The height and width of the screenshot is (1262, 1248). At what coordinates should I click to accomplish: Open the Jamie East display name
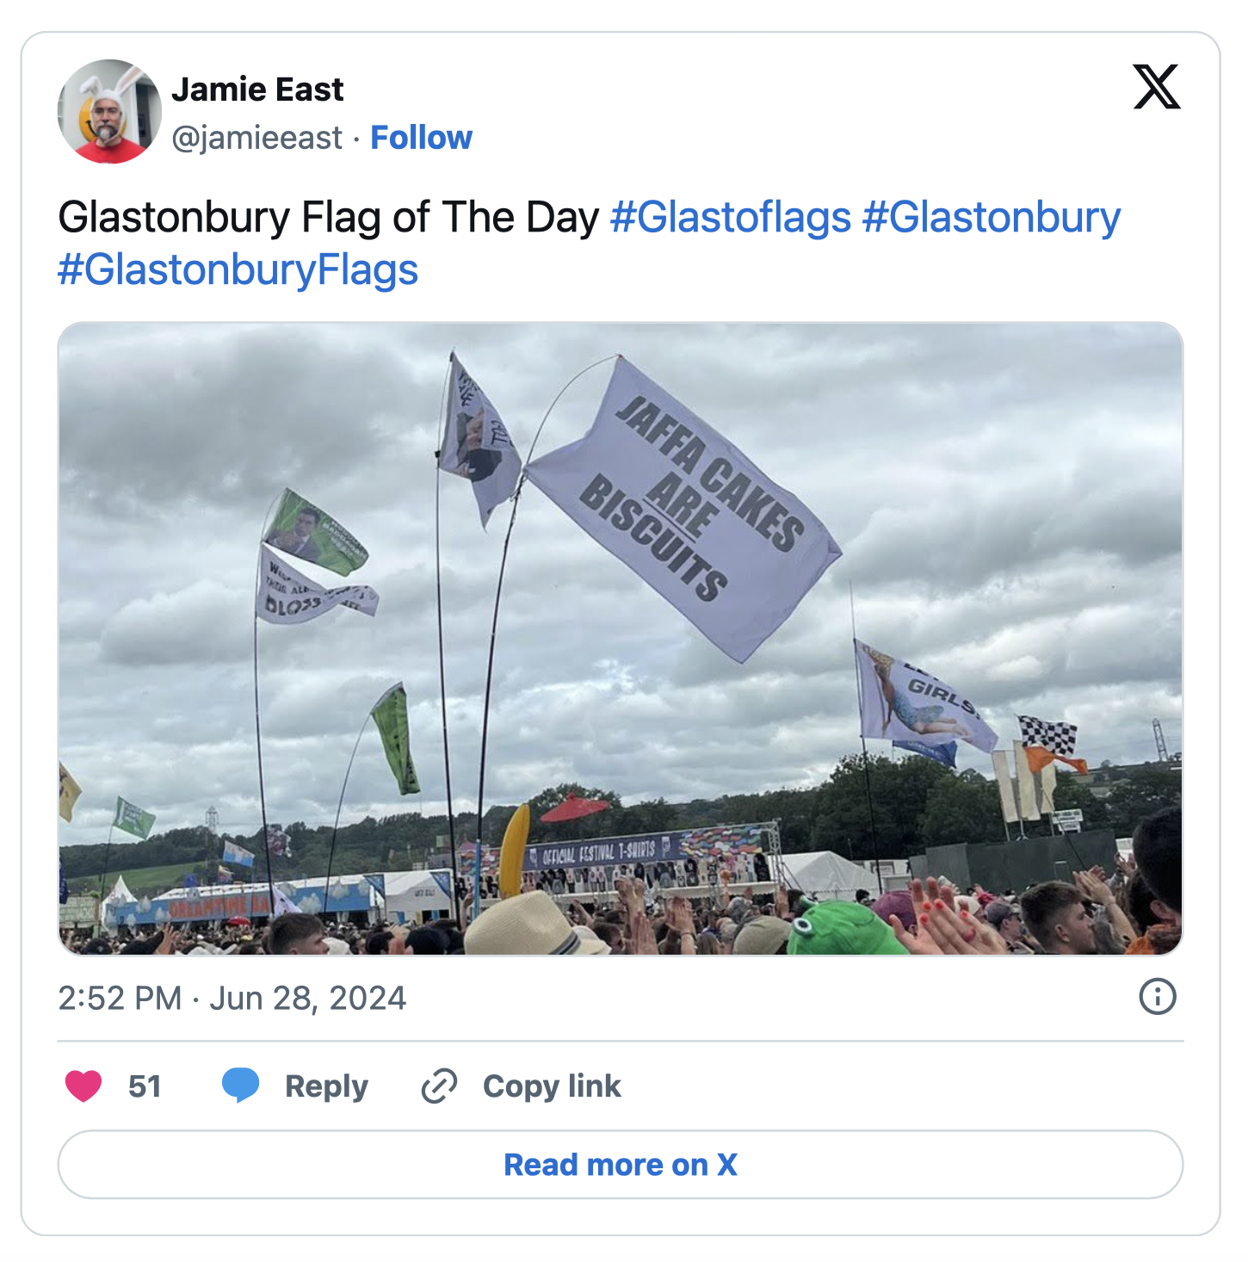(257, 90)
